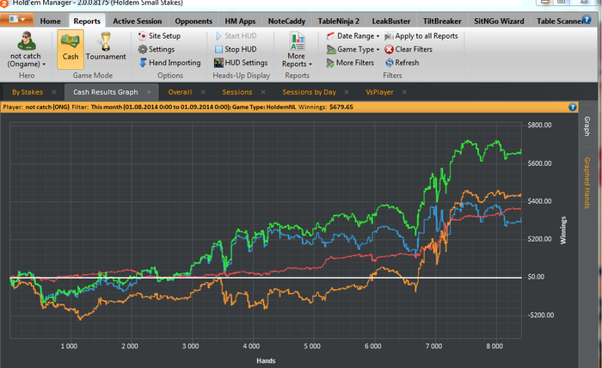602x368 pixels.
Task: Open the LeakBuster tab
Action: click(x=390, y=21)
